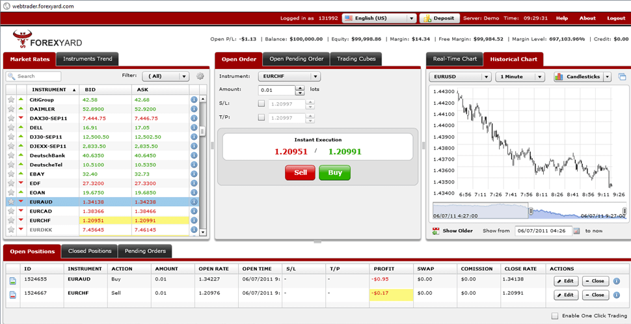Open chart symbol EURUSD dropdown

pos(461,77)
